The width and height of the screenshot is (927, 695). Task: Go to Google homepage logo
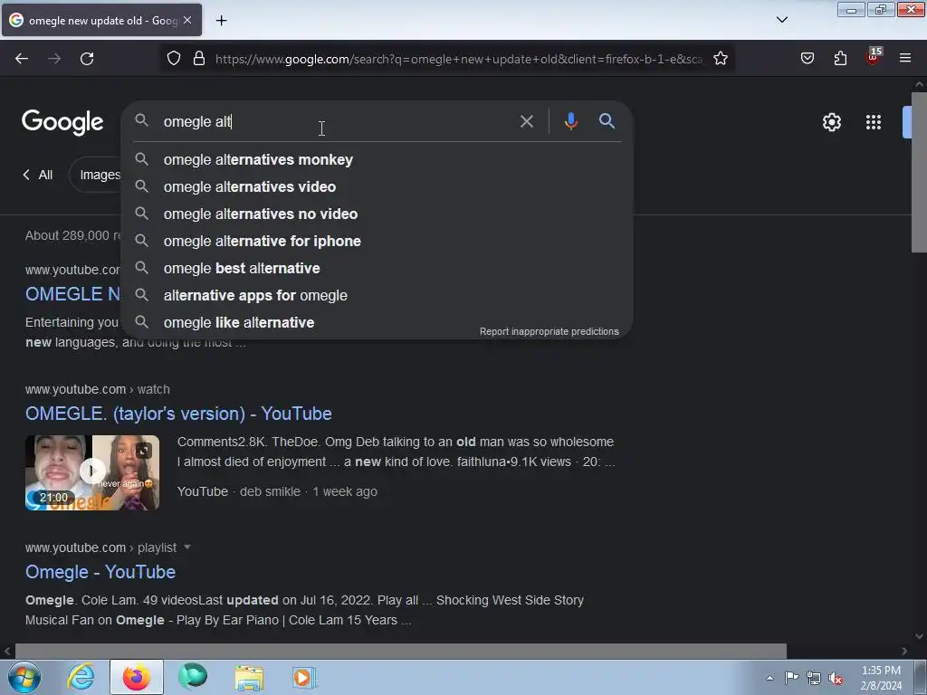62,122
